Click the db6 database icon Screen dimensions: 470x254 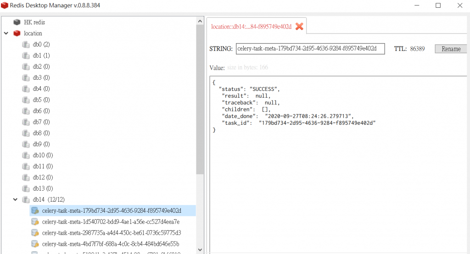click(26, 111)
